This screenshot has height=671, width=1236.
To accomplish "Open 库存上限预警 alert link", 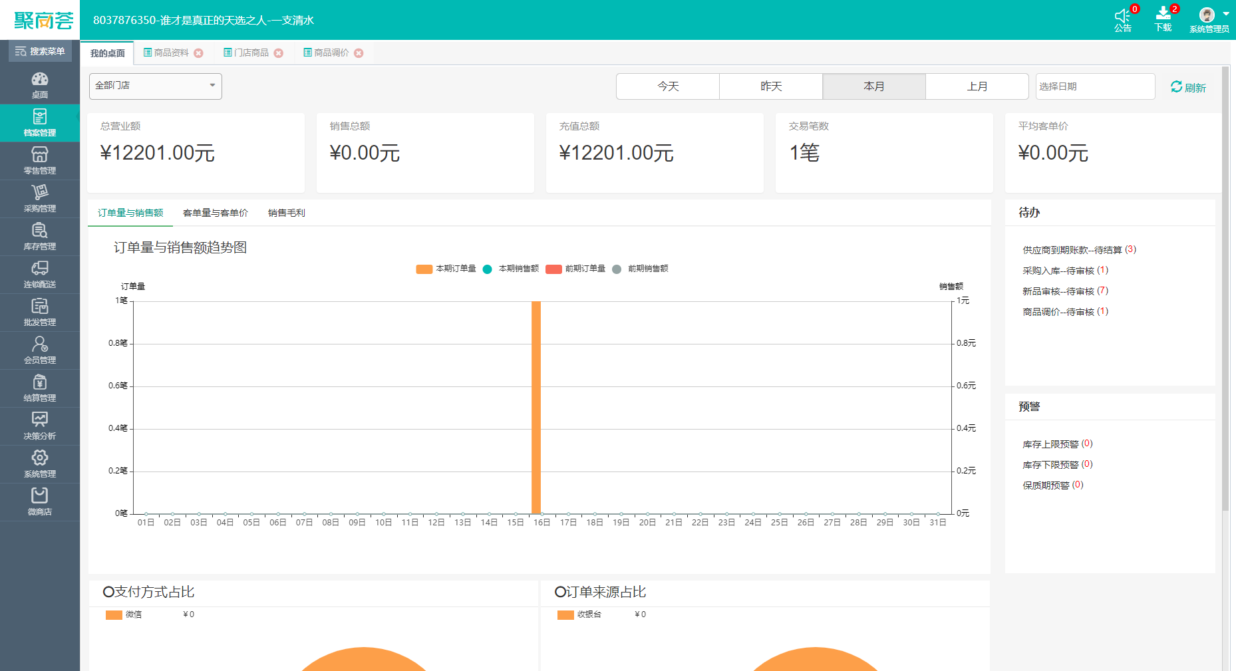I will pyautogui.click(x=1058, y=444).
